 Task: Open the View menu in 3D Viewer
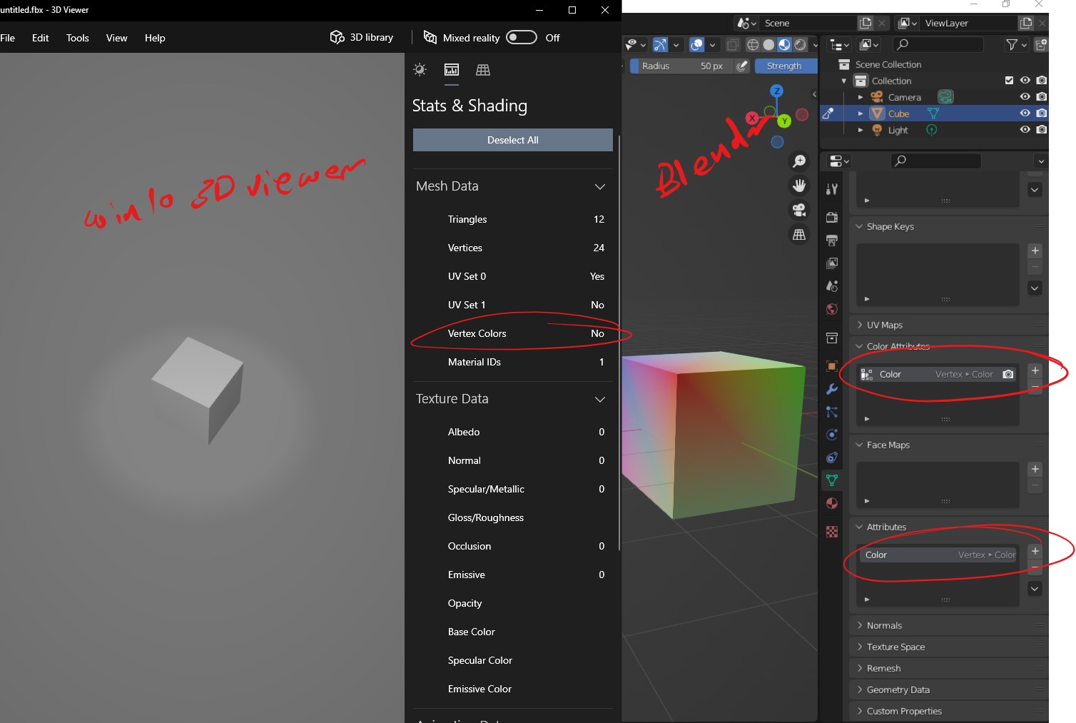tap(117, 38)
